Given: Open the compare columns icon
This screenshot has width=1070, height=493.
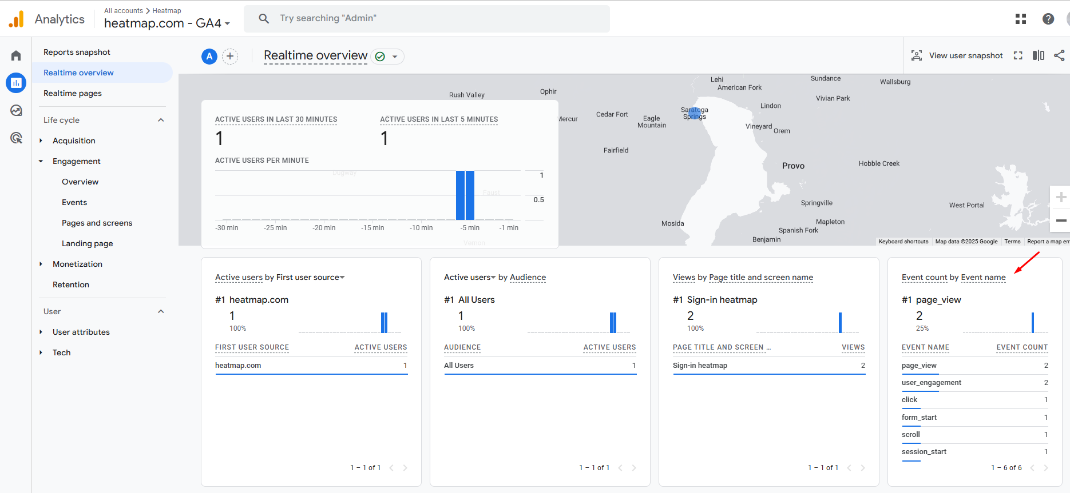Looking at the screenshot, I should click(x=1039, y=55).
